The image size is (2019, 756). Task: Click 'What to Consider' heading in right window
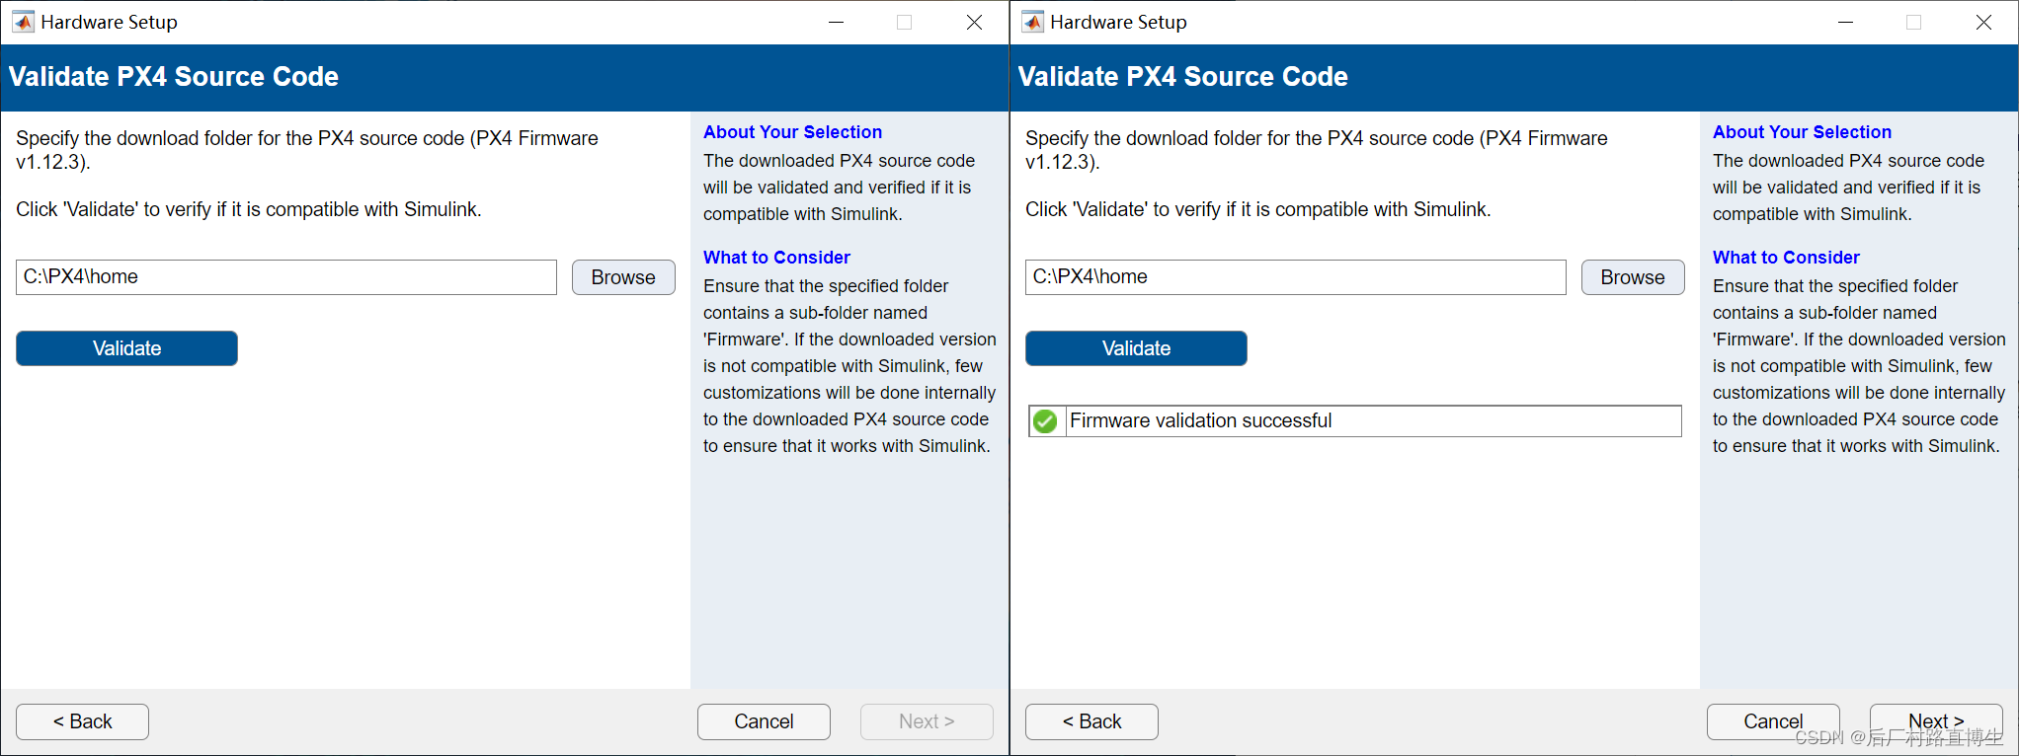pos(1786,258)
